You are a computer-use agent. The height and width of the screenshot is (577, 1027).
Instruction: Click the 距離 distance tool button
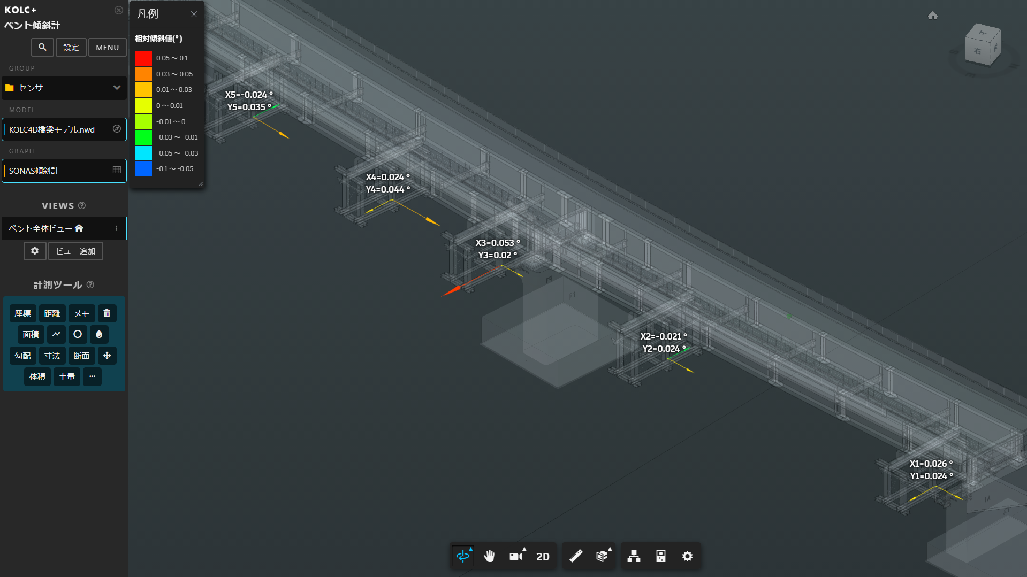[52, 313]
